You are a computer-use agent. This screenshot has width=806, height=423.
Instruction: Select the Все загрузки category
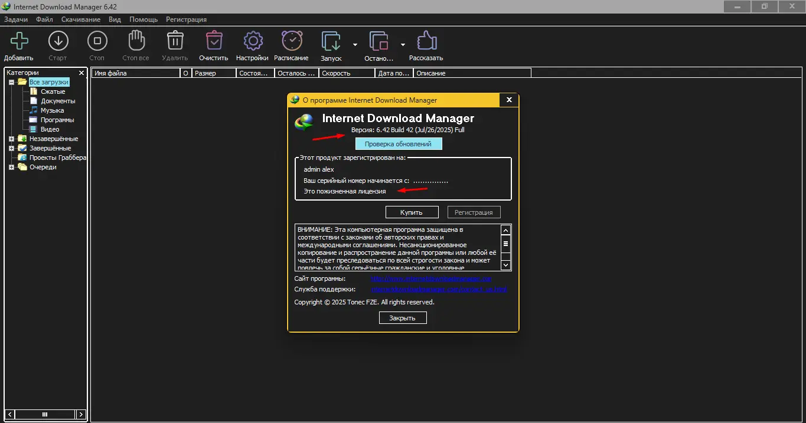[48, 82]
